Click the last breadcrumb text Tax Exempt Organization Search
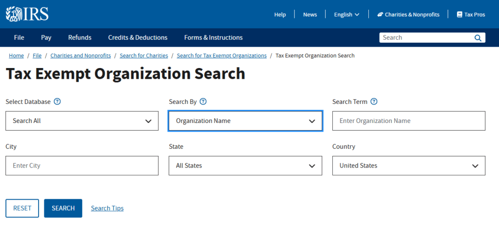 point(315,55)
